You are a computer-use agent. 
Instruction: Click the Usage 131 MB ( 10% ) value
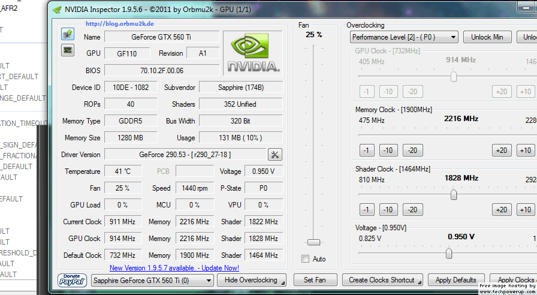coord(241,138)
